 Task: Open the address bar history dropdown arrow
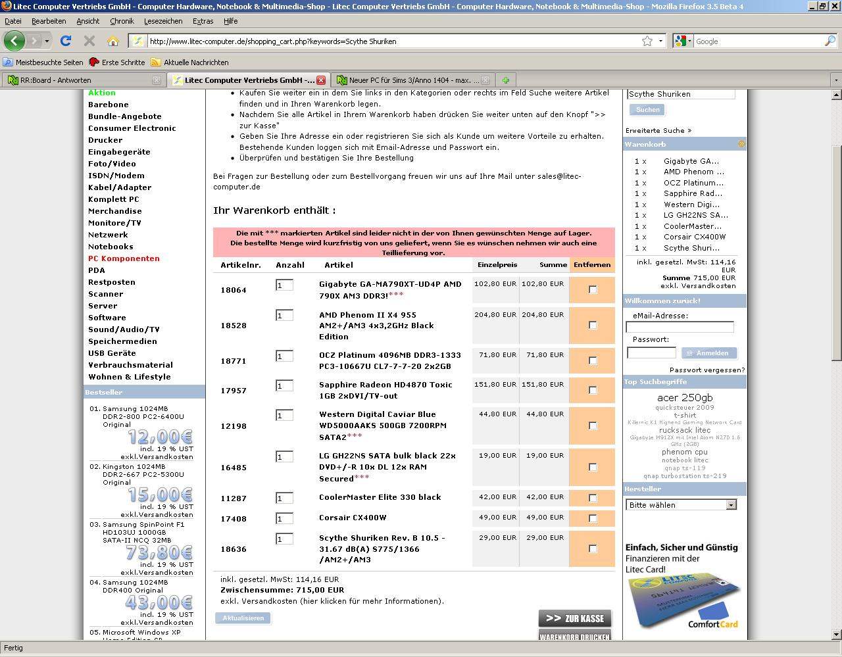(x=661, y=41)
